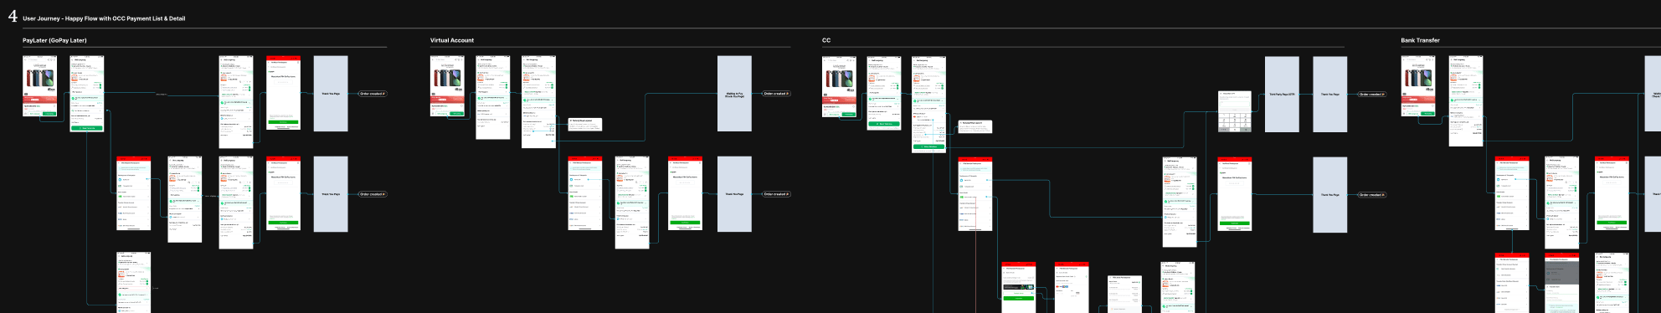
Task: Select the product page frame under Virtual Account
Action: tap(447, 86)
